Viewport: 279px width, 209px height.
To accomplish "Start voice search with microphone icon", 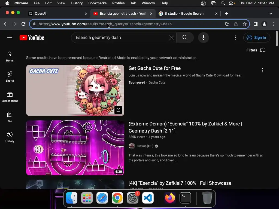I will tap(203, 38).
